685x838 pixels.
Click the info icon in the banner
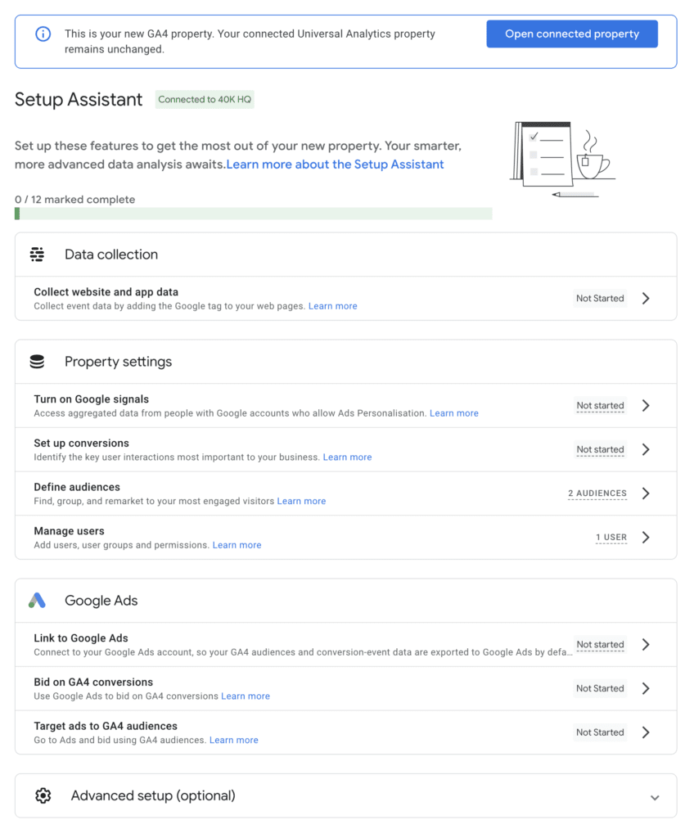coord(43,34)
